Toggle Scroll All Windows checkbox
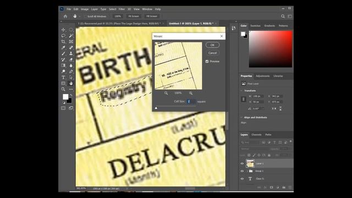Viewport: 352px width, 198px height. pos(85,16)
